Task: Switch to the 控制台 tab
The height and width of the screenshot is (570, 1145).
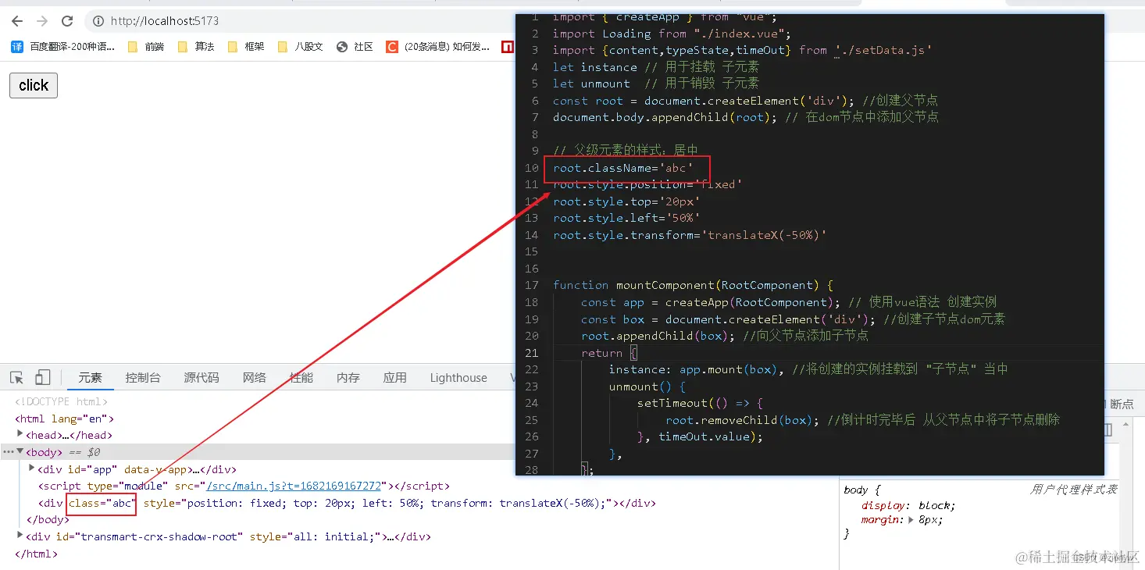Action: pos(143,378)
